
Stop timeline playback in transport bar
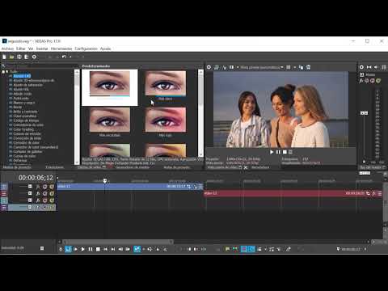pyautogui.click(x=98, y=249)
